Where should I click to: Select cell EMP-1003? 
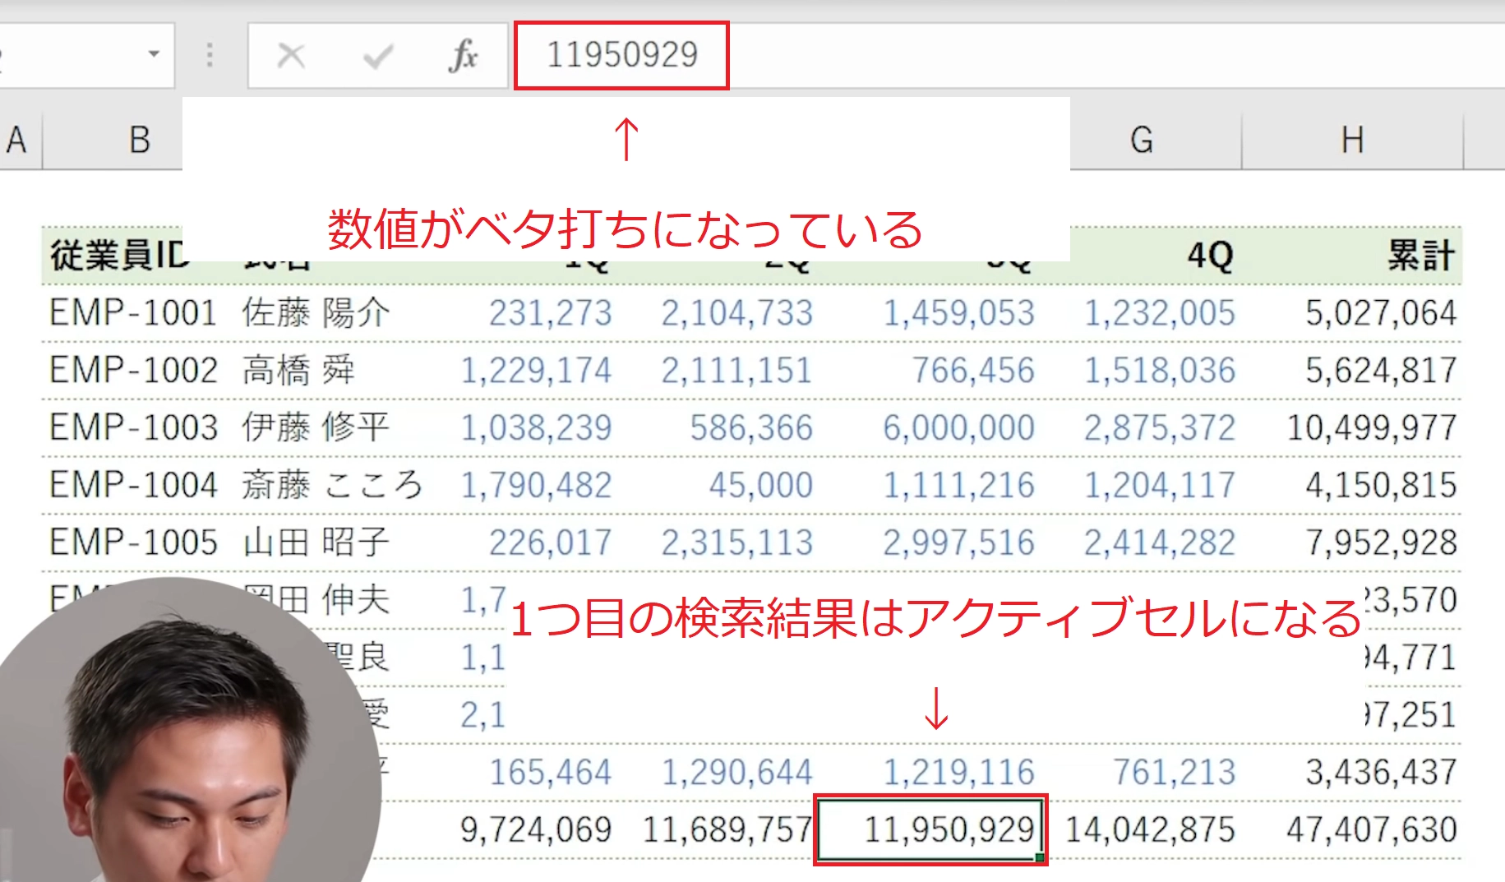point(133,427)
